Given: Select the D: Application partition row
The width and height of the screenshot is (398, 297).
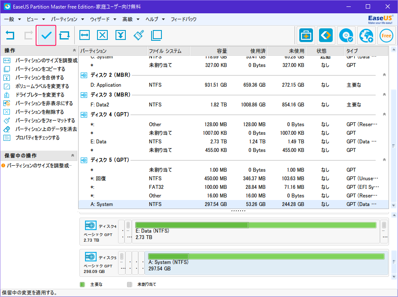Looking at the screenshot, I should [233, 85].
